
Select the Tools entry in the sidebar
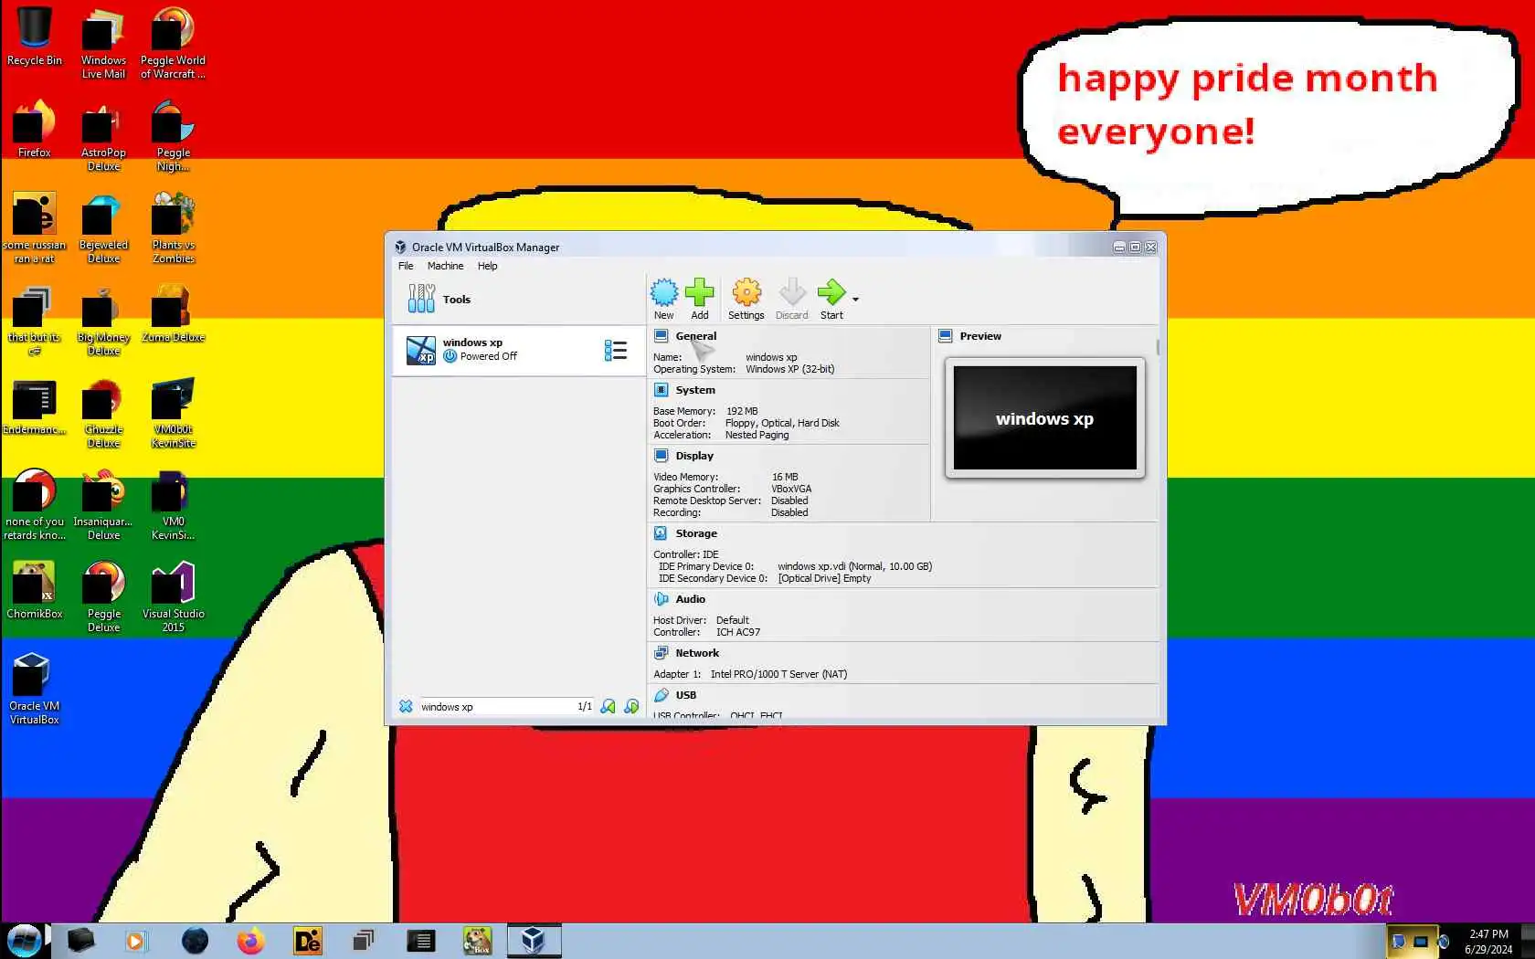point(519,299)
